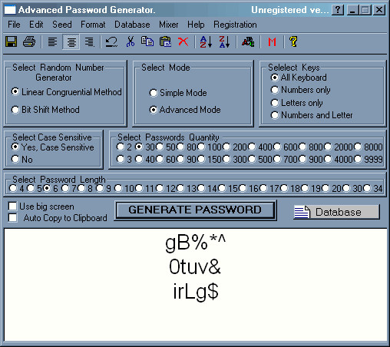
Task: Open the Help menu
Action: [x=196, y=25]
